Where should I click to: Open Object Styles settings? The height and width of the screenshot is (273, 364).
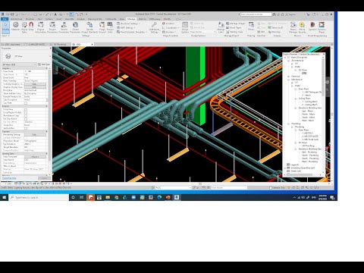tap(24, 27)
